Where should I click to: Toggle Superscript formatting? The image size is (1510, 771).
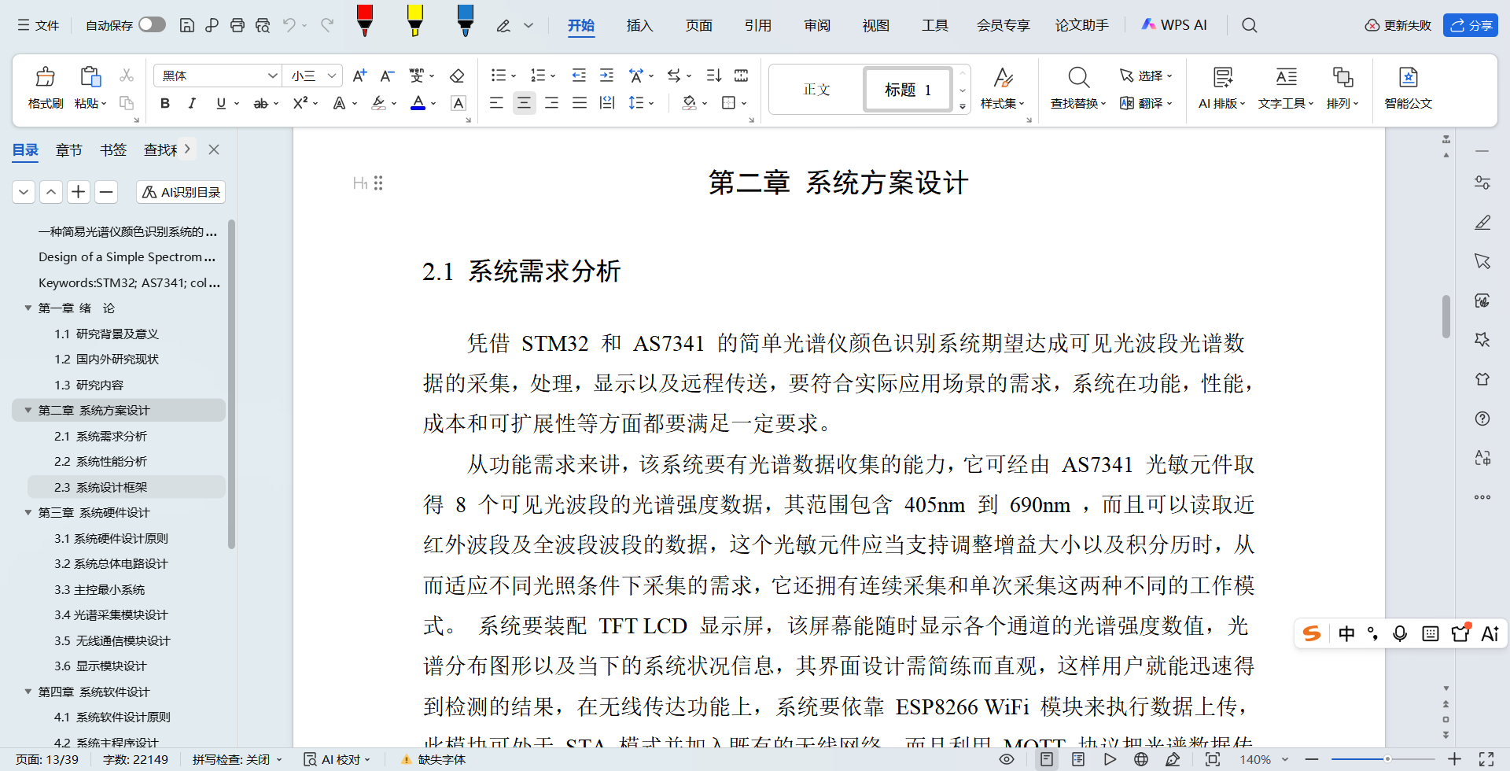300,103
